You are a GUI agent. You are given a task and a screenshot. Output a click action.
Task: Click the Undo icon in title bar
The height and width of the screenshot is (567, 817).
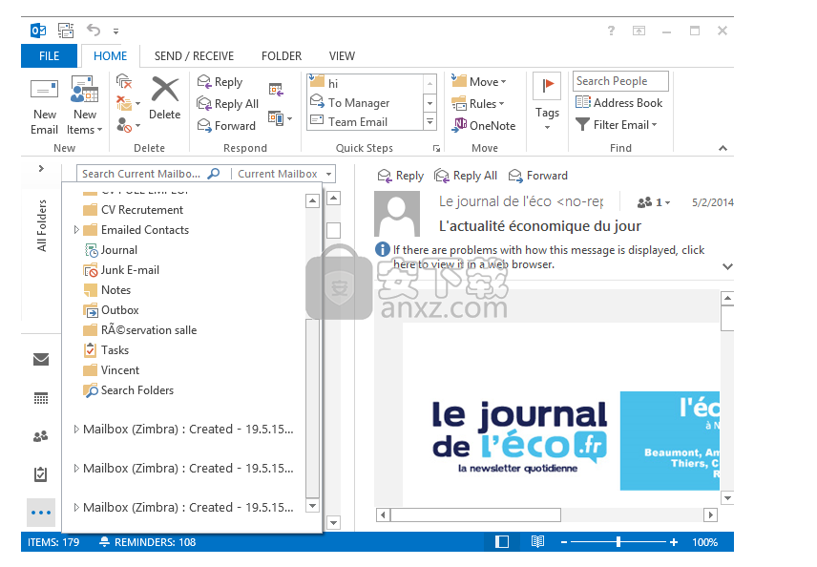(94, 31)
